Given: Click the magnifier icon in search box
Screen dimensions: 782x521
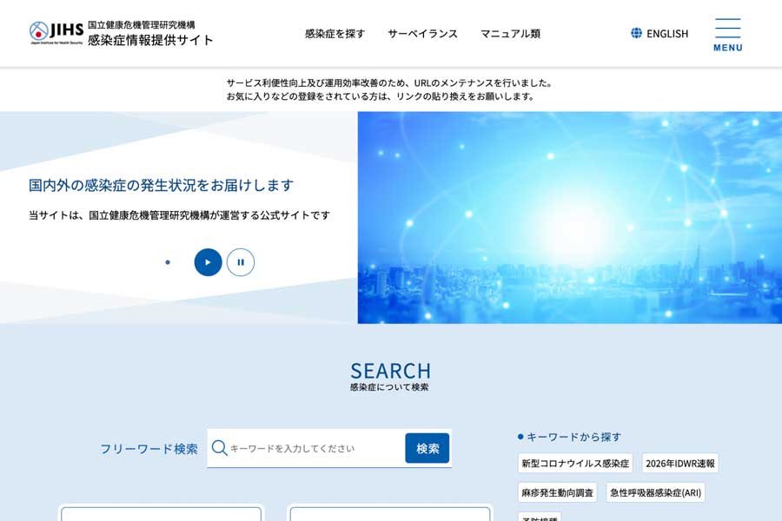Looking at the screenshot, I should [x=219, y=448].
